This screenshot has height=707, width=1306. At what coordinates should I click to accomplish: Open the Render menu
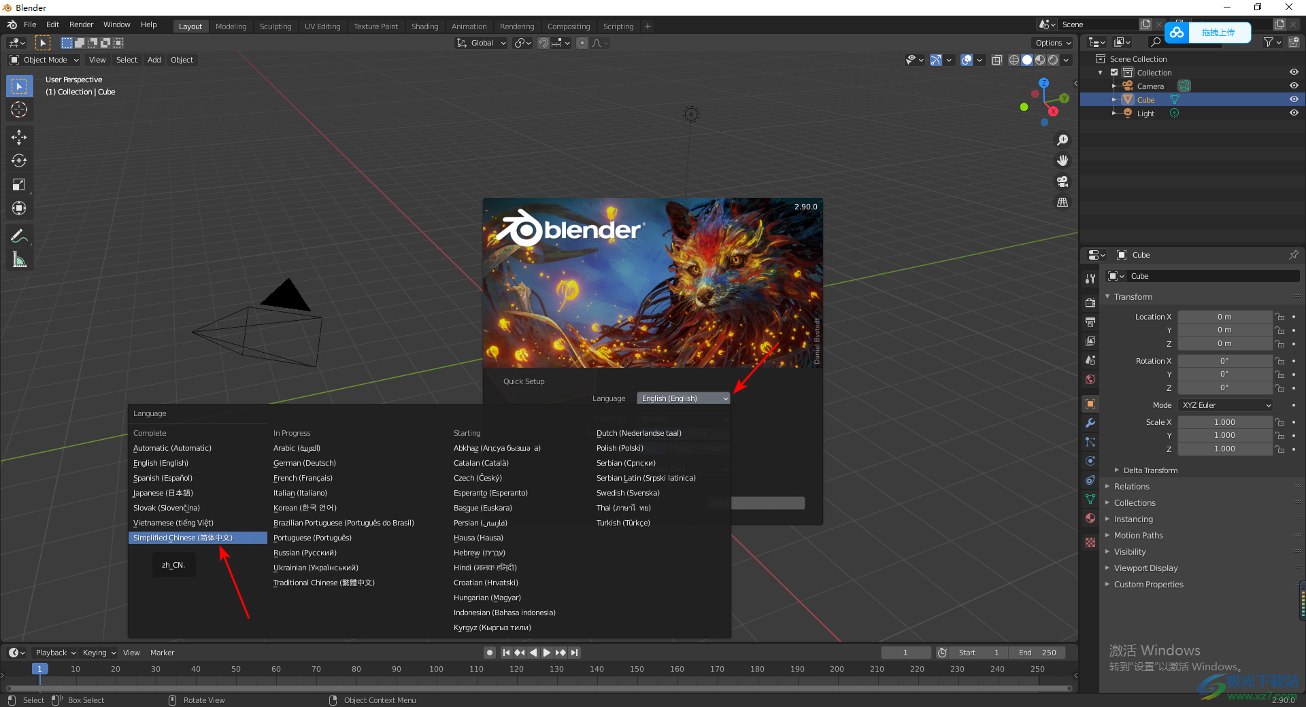tap(81, 24)
